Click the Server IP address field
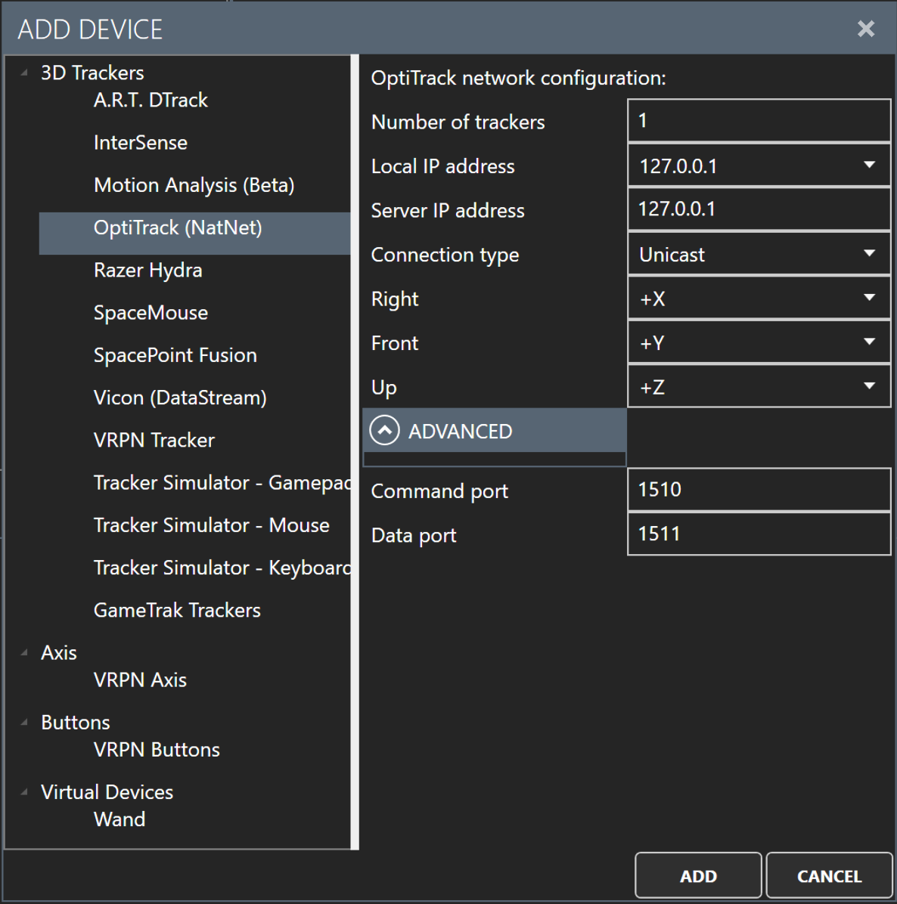 pyautogui.click(x=759, y=209)
